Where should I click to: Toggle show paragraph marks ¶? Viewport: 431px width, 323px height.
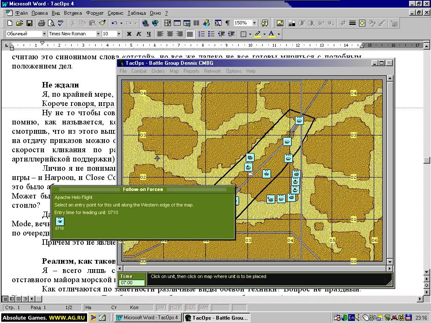[228, 23]
